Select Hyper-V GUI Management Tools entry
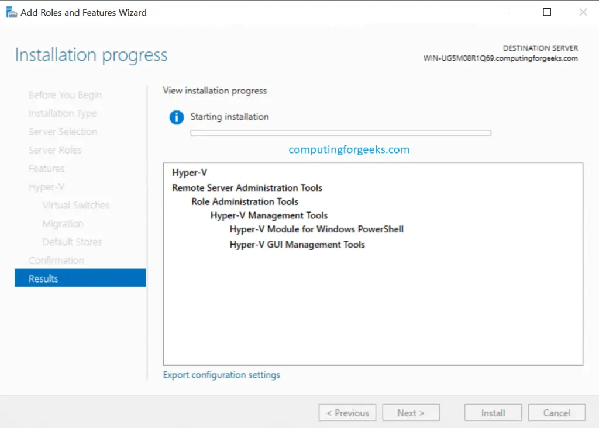Viewport: 599px width, 428px height. click(297, 245)
